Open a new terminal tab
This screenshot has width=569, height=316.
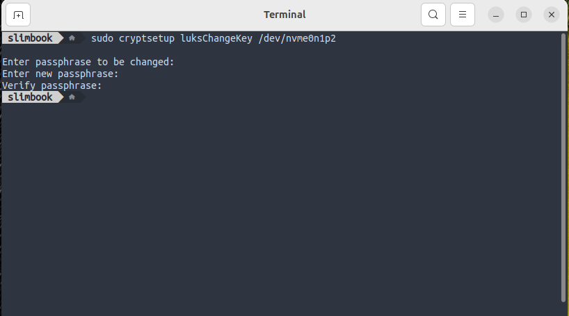(x=18, y=15)
